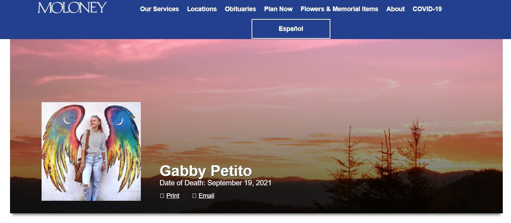
Task: Select Plan Now in the navigation
Action: point(278,9)
